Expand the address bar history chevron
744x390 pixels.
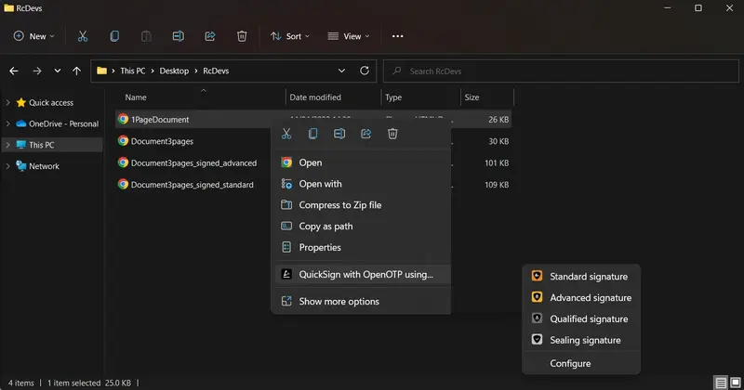pos(341,71)
